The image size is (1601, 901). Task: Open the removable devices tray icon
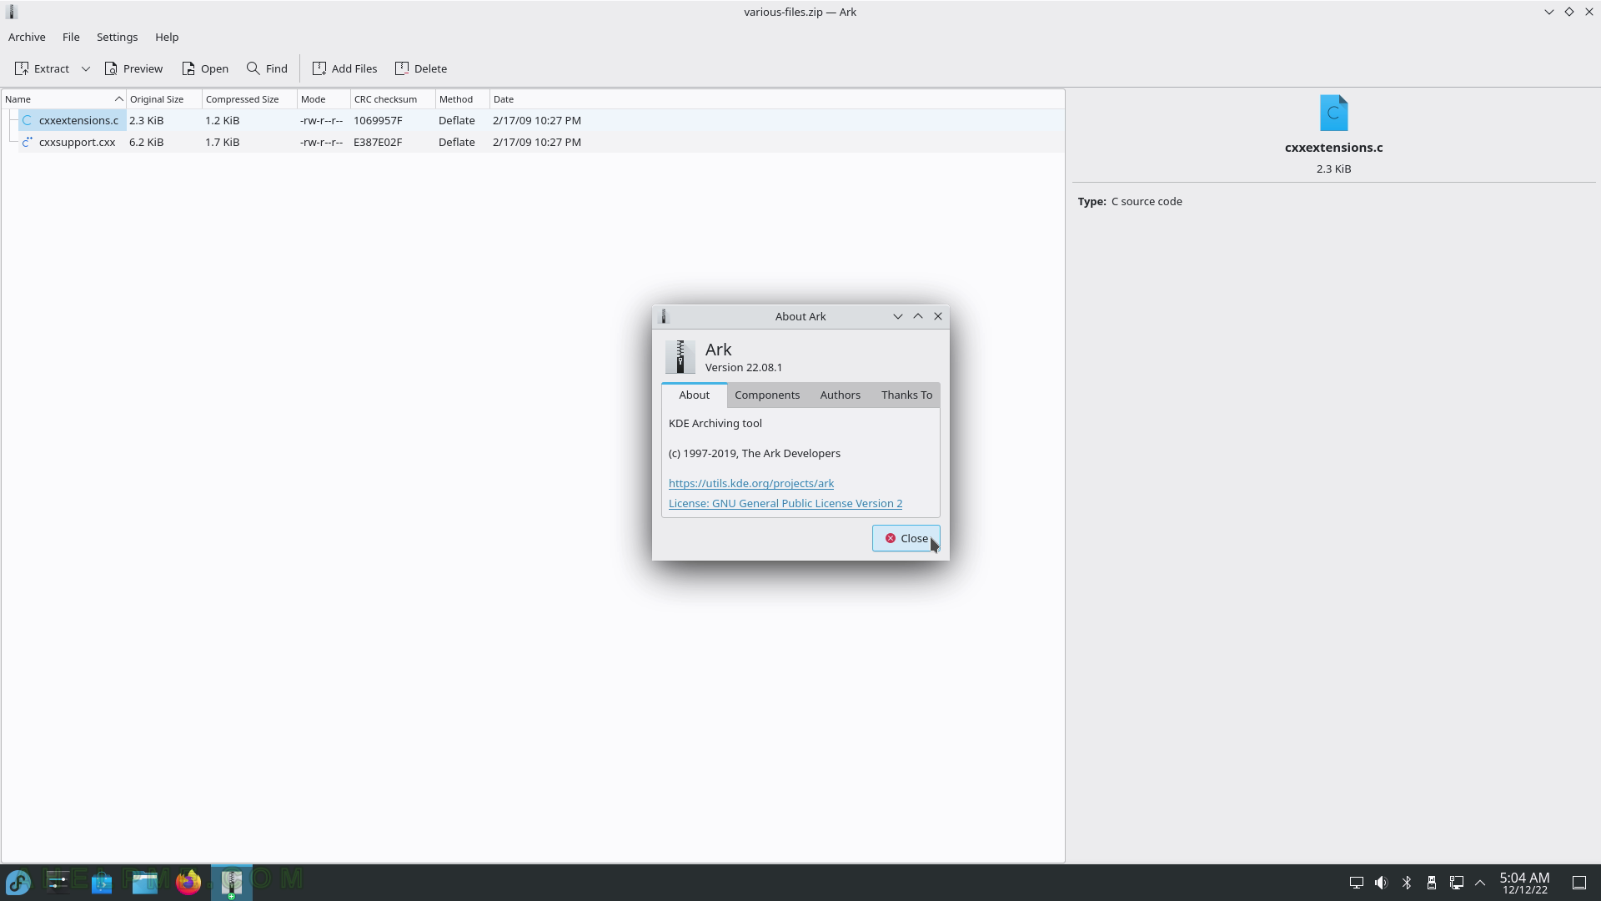(1432, 883)
